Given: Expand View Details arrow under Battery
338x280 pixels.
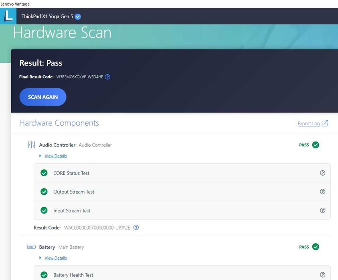Looking at the screenshot, I should tap(40, 258).
